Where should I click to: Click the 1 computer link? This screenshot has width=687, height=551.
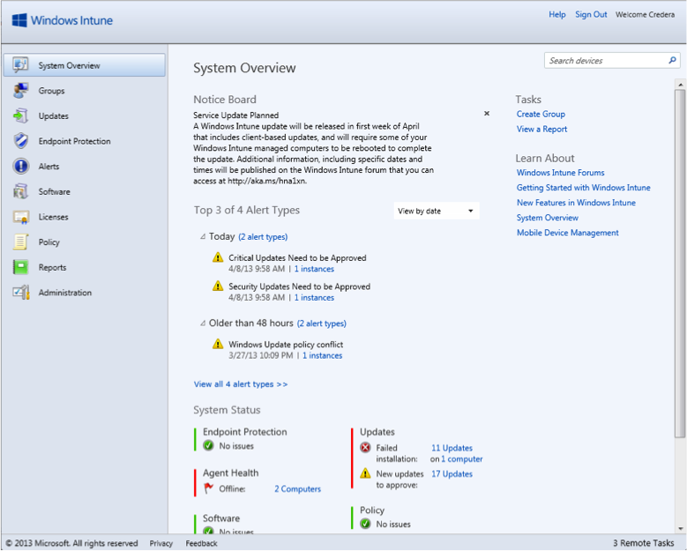click(461, 459)
